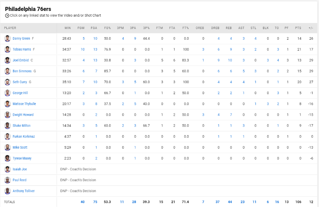This screenshot has width=319, height=207.
Task: Click the FGM column header
Action: (81, 28)
